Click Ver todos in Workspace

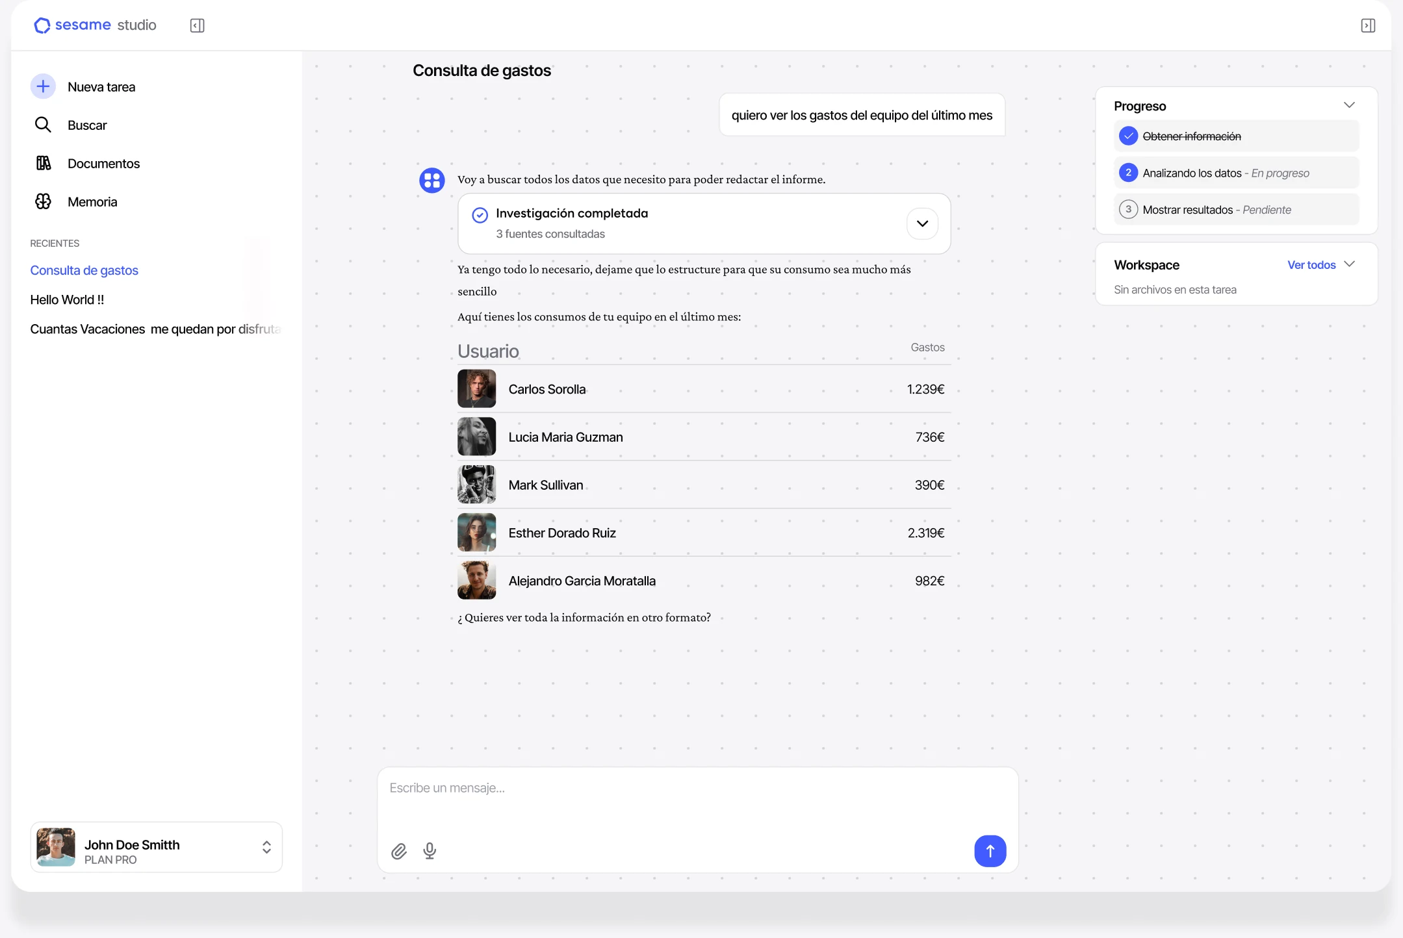coord(1311,265)
